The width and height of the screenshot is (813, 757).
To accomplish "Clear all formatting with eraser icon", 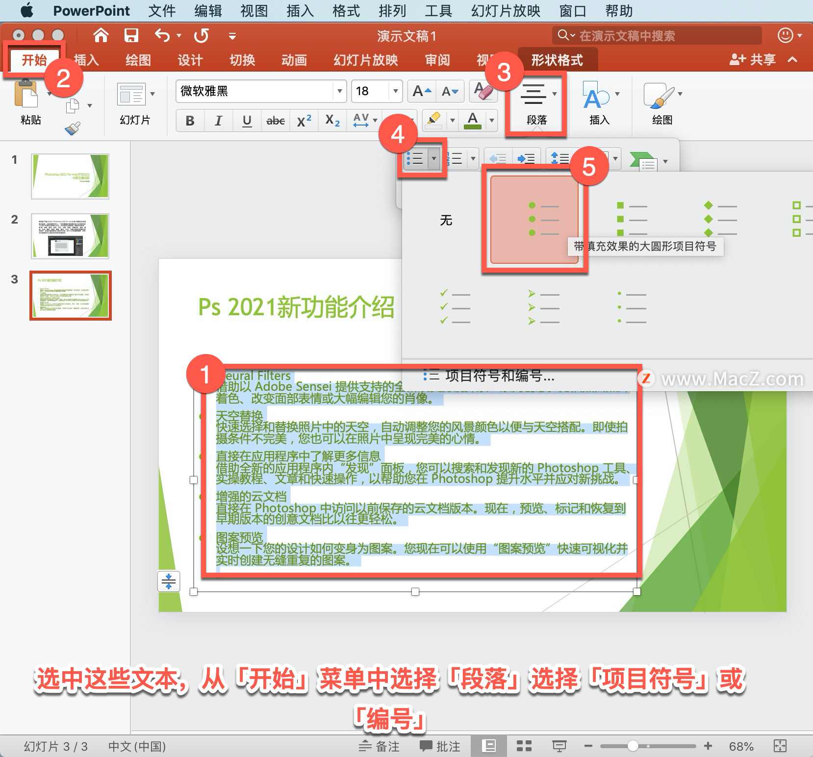I will click(x=483, y=91).
